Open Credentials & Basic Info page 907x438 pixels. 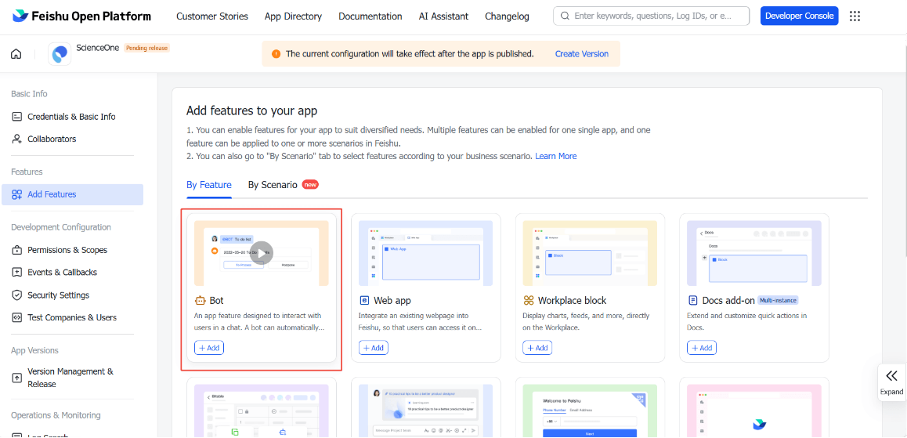[x=72, y=116]
